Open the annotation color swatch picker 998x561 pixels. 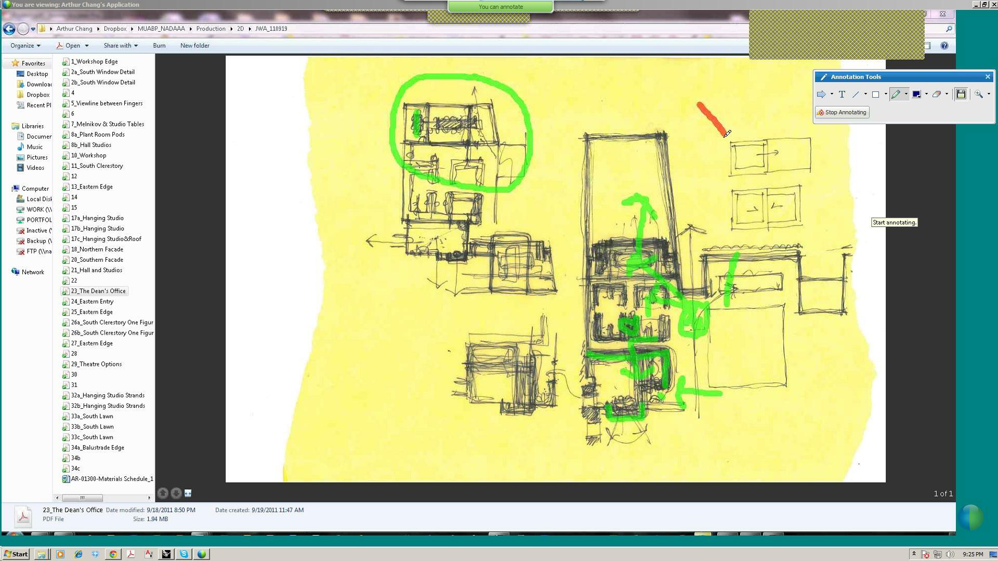(916, 95)
